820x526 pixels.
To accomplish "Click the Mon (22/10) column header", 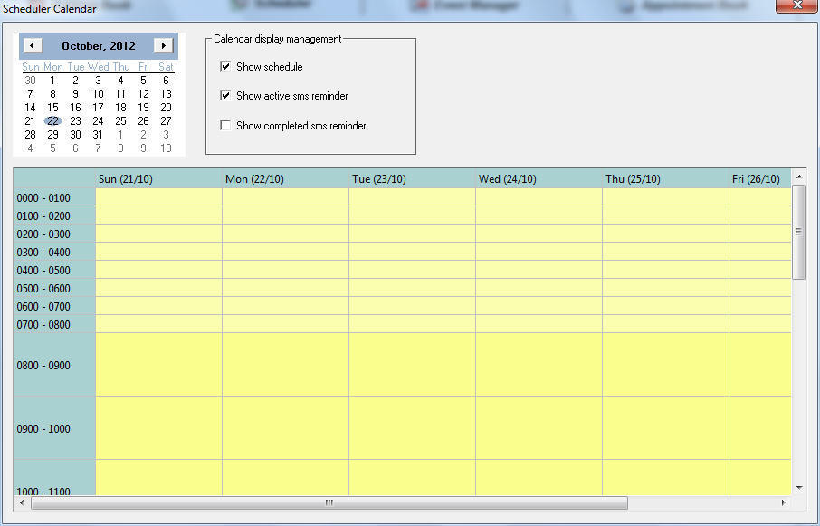I will tap(285, 179).
